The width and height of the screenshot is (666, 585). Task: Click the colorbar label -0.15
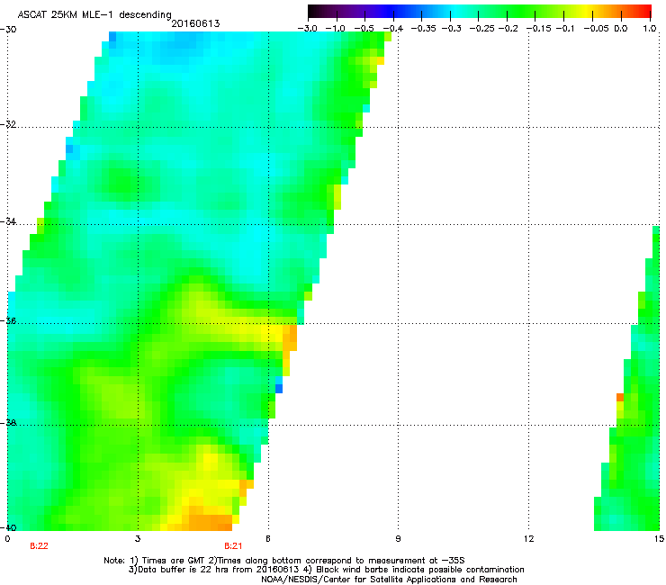pyautogui.click(x=536, y=29)
